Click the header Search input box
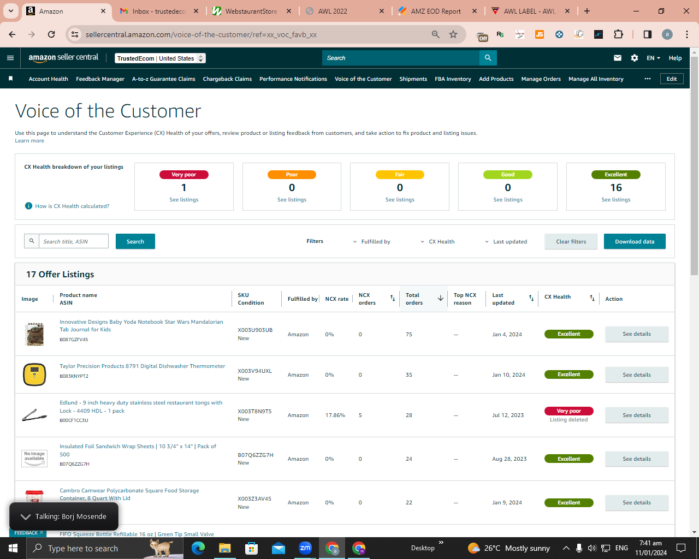 click(x=401, y=58)
